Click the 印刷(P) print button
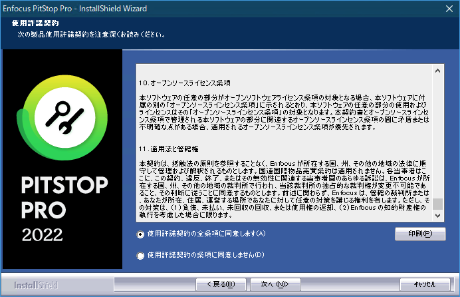460x297 pixels. (420, 234)
